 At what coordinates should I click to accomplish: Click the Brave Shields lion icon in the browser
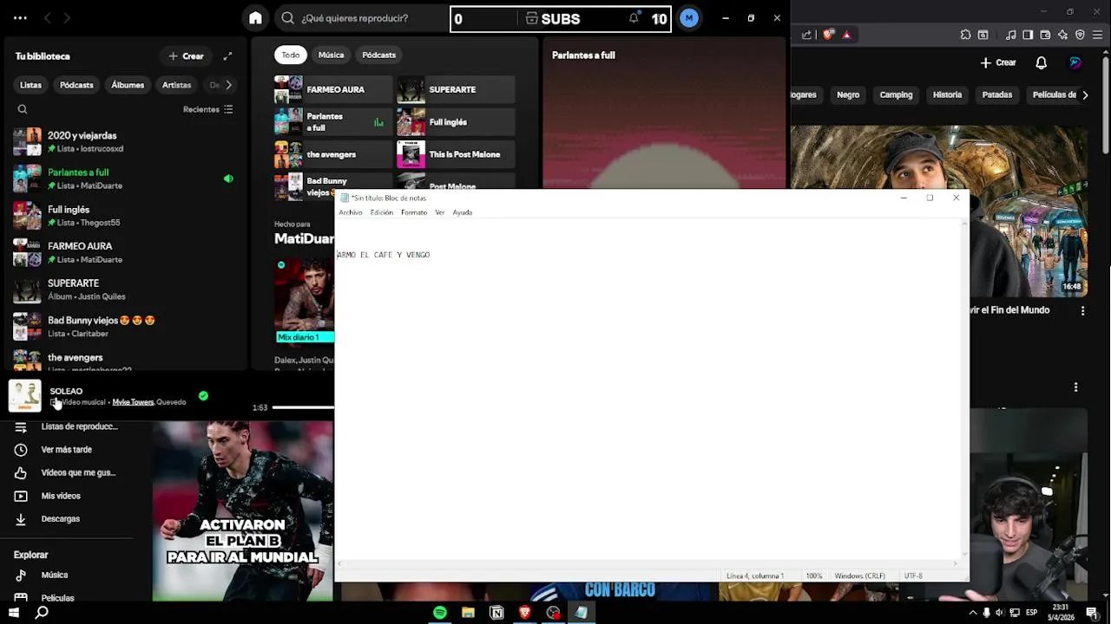828,35
